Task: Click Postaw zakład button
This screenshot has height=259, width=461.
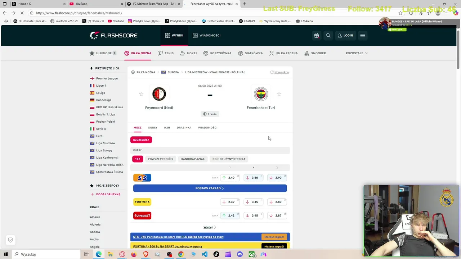Action: [210, 188]
